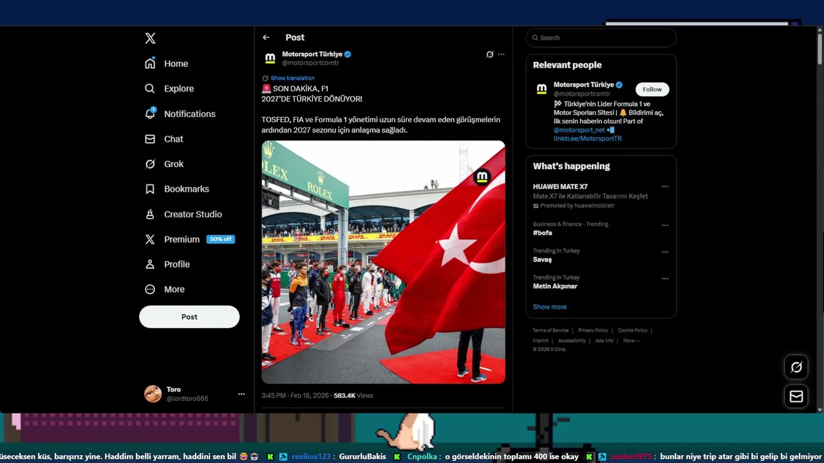Click Show translation link
Image resolution: width=824 pixels, height=463 pixels.
[292, 78]
